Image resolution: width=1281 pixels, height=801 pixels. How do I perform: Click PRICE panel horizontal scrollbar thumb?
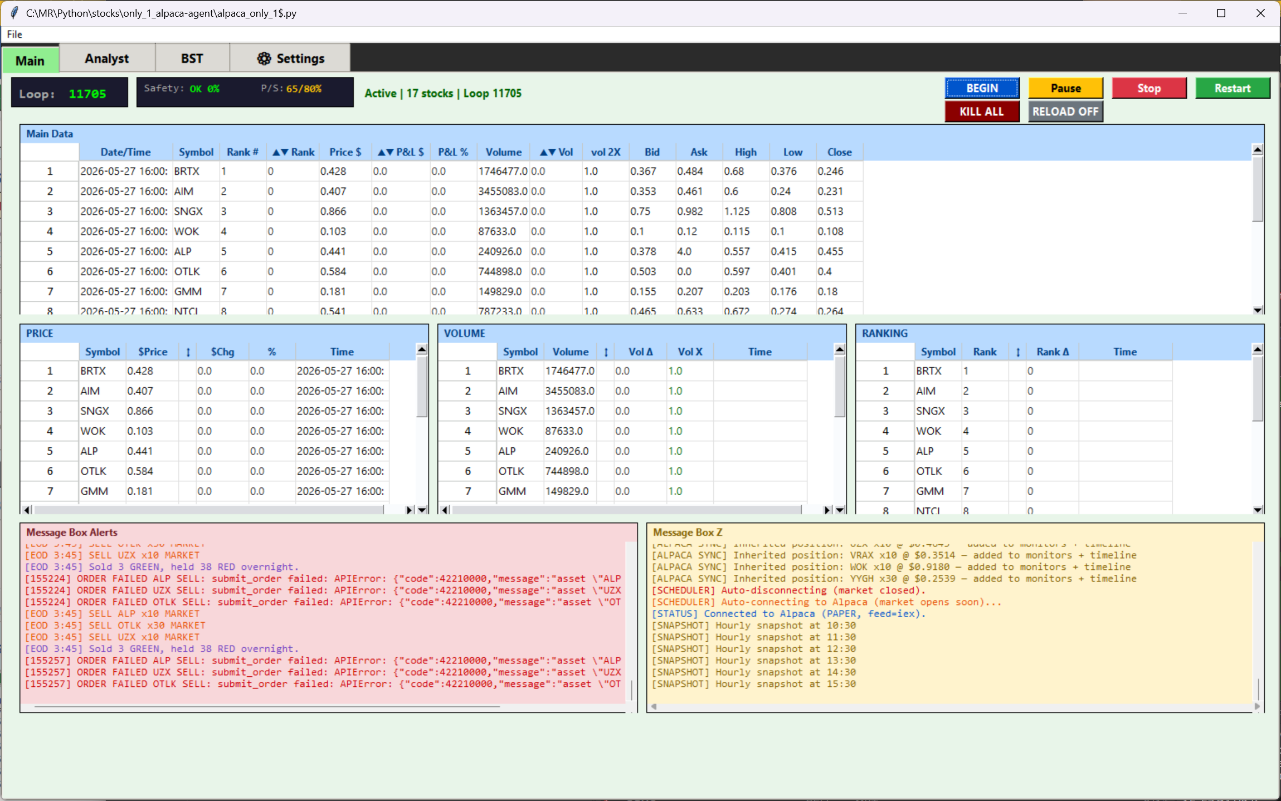[x=208, y=509]
